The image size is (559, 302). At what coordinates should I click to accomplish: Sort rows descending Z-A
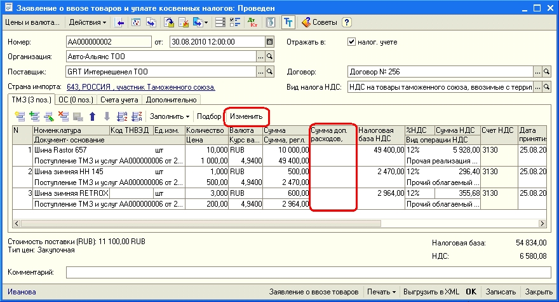[136, 116]
